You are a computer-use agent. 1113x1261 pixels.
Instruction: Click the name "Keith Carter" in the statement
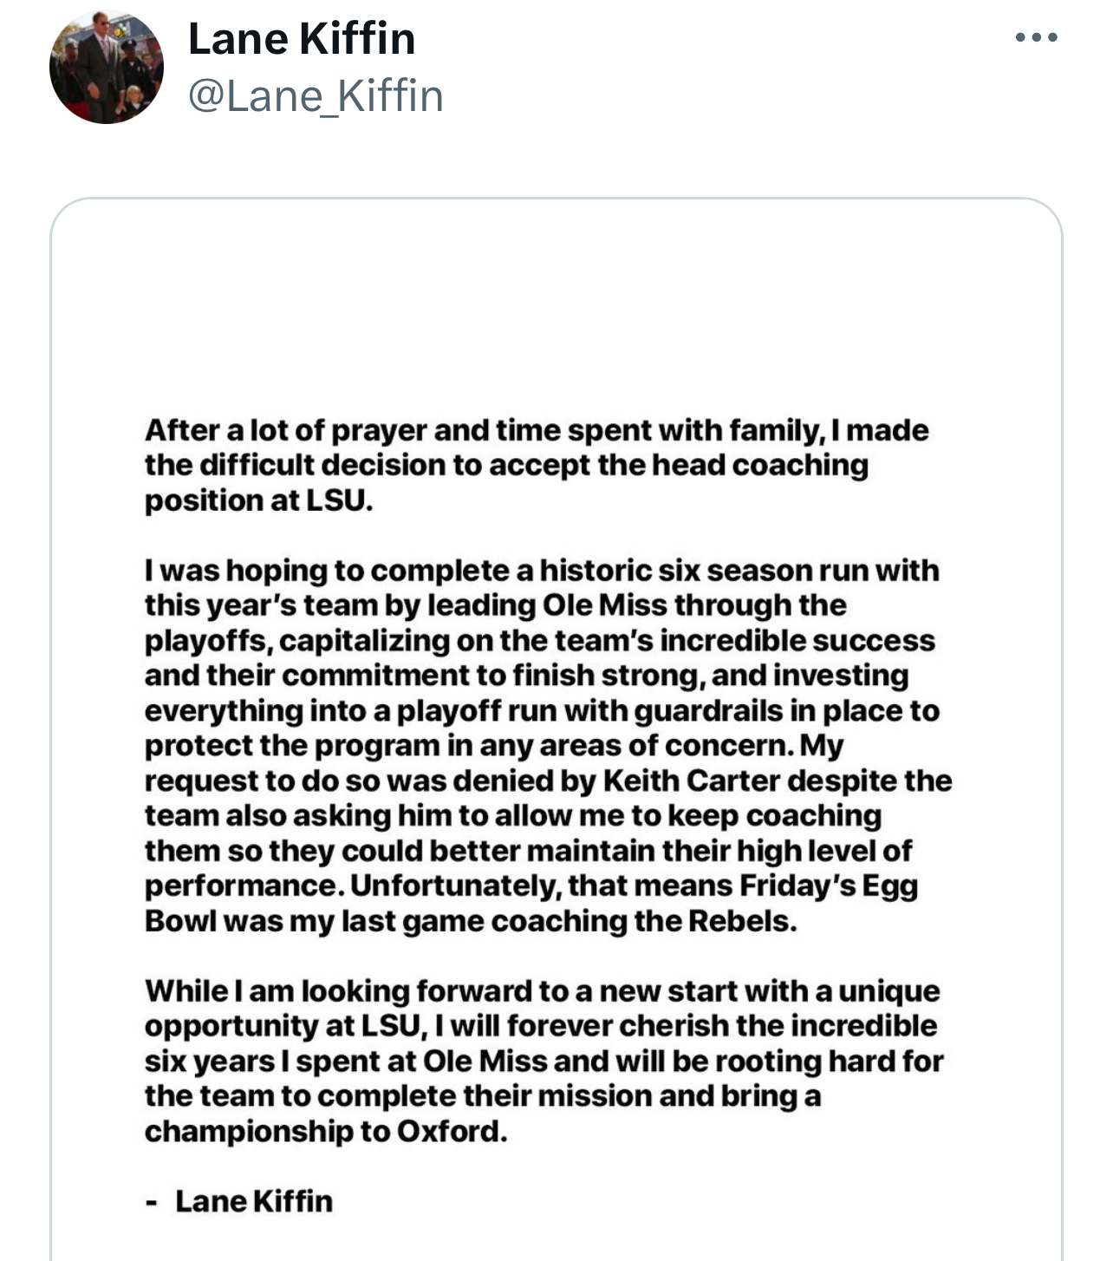[x=683, y=781]
